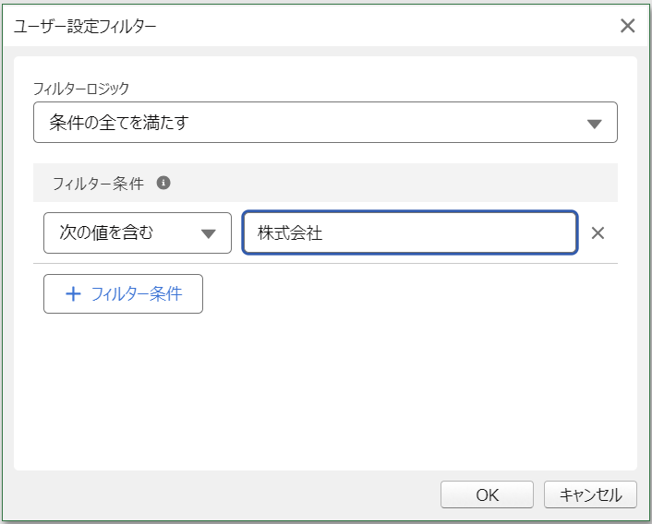This screenshot has width=652, height=524.
Task: Place cursor on 株式会社 text in field
Action: click(x=290, y=232)
